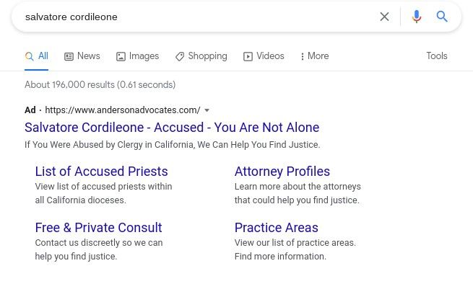Click the Images tab picture icon
Screen dimensions: 473x284
tap(121, 56)
